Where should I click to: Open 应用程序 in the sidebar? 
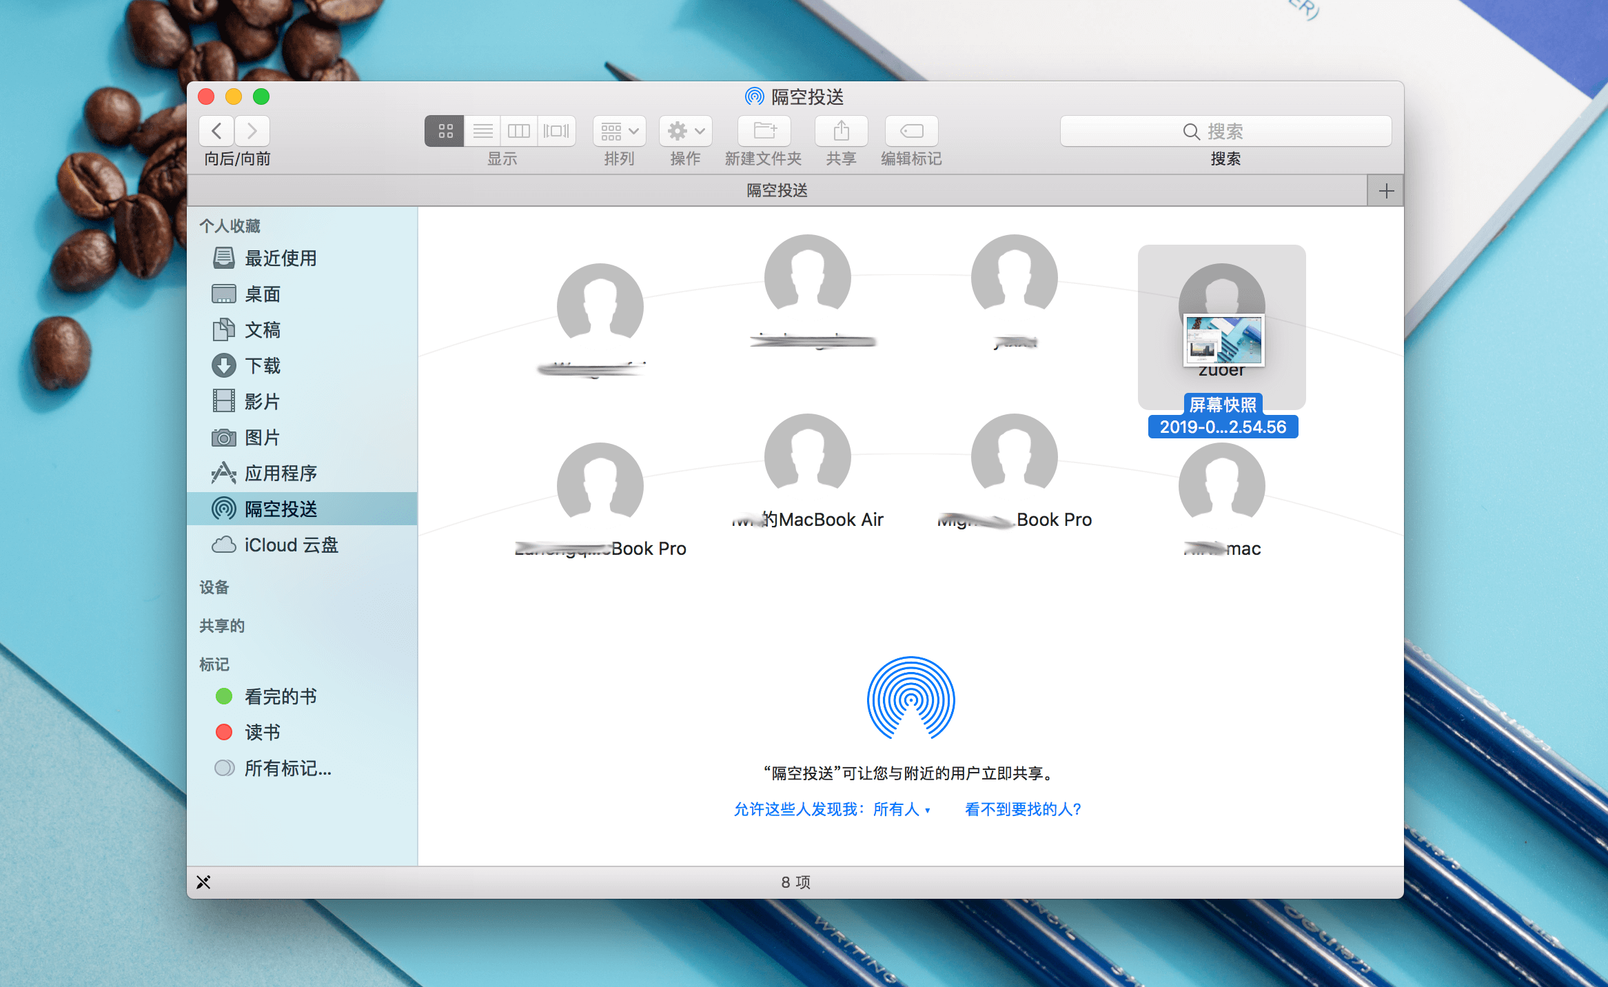click(302, 474)
